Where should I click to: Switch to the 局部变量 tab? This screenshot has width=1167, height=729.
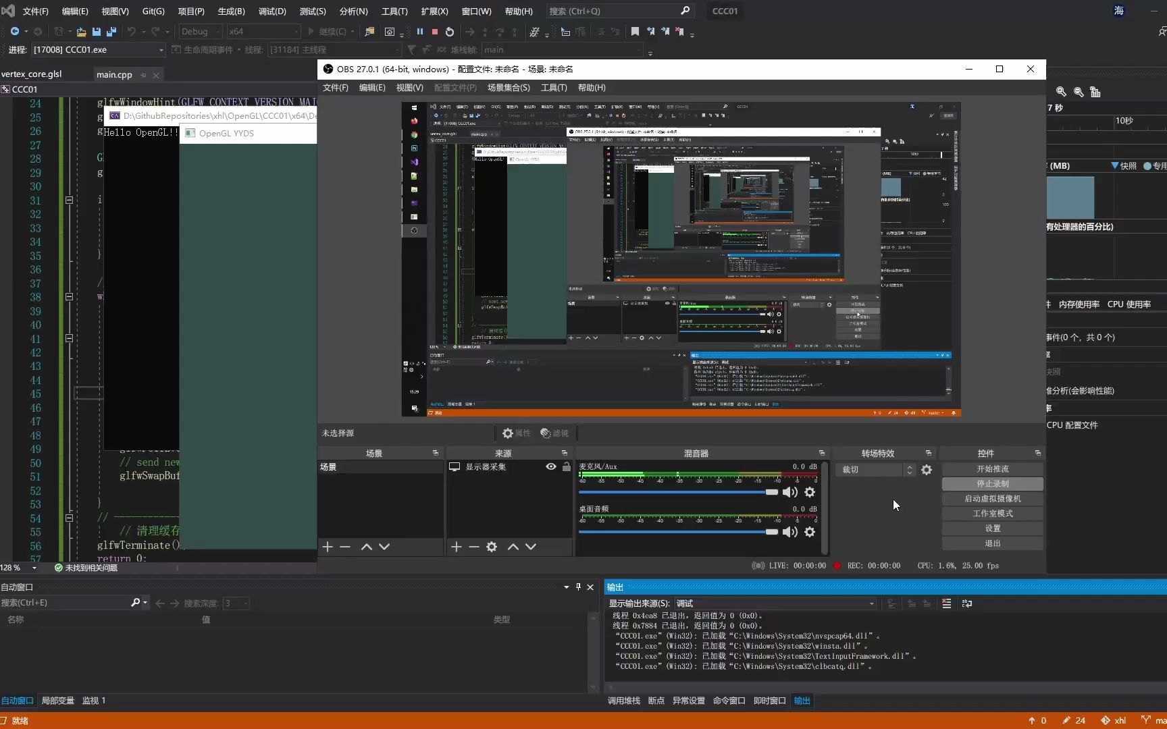(58, 701)
